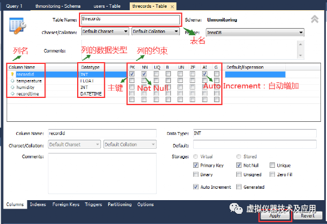This screenshot has width=327, height=224.
Task: Enable the Unsigned checkbox
Action: coord(239,174)
